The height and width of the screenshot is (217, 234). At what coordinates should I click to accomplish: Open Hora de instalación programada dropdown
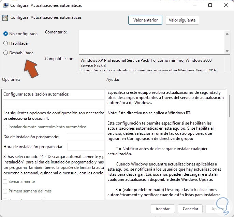[x=86, y=147]
